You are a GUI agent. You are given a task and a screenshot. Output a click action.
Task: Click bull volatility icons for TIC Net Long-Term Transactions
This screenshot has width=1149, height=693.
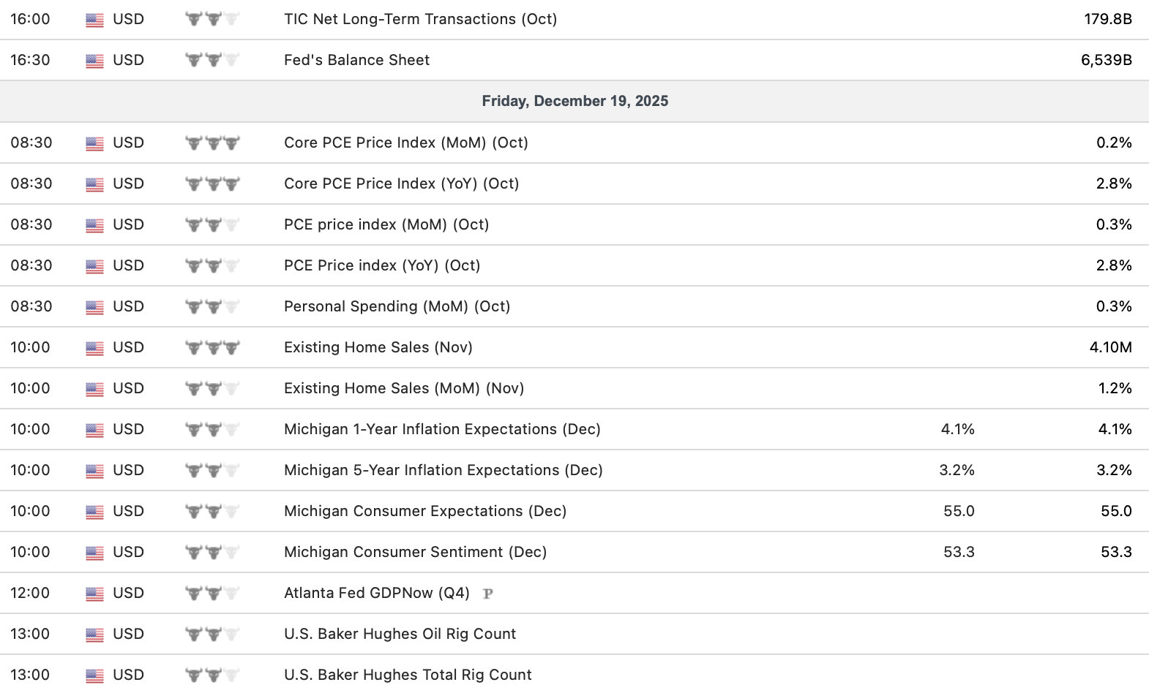[x=212, y=19]
